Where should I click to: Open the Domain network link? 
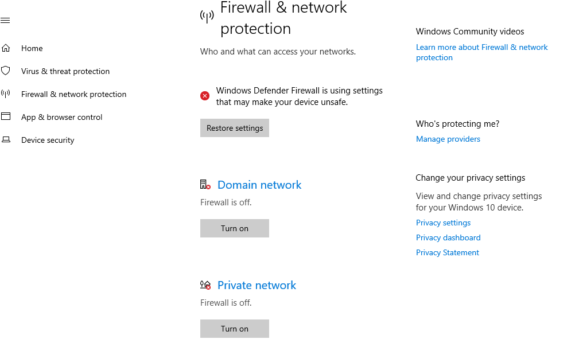259,185
